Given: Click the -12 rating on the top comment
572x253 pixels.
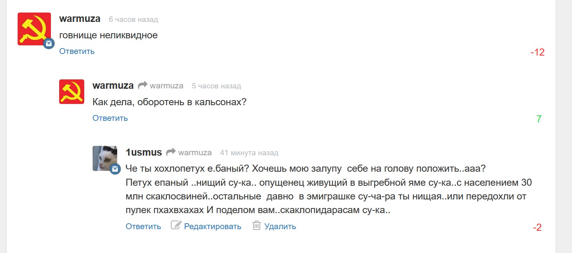Looking at the screenshot, I should tap(538, 52).
